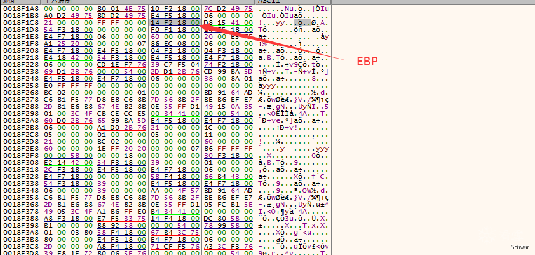Select bytes 1E FF 20 20
The height and width of the screenshot is (255, 535).
[121, 149]
